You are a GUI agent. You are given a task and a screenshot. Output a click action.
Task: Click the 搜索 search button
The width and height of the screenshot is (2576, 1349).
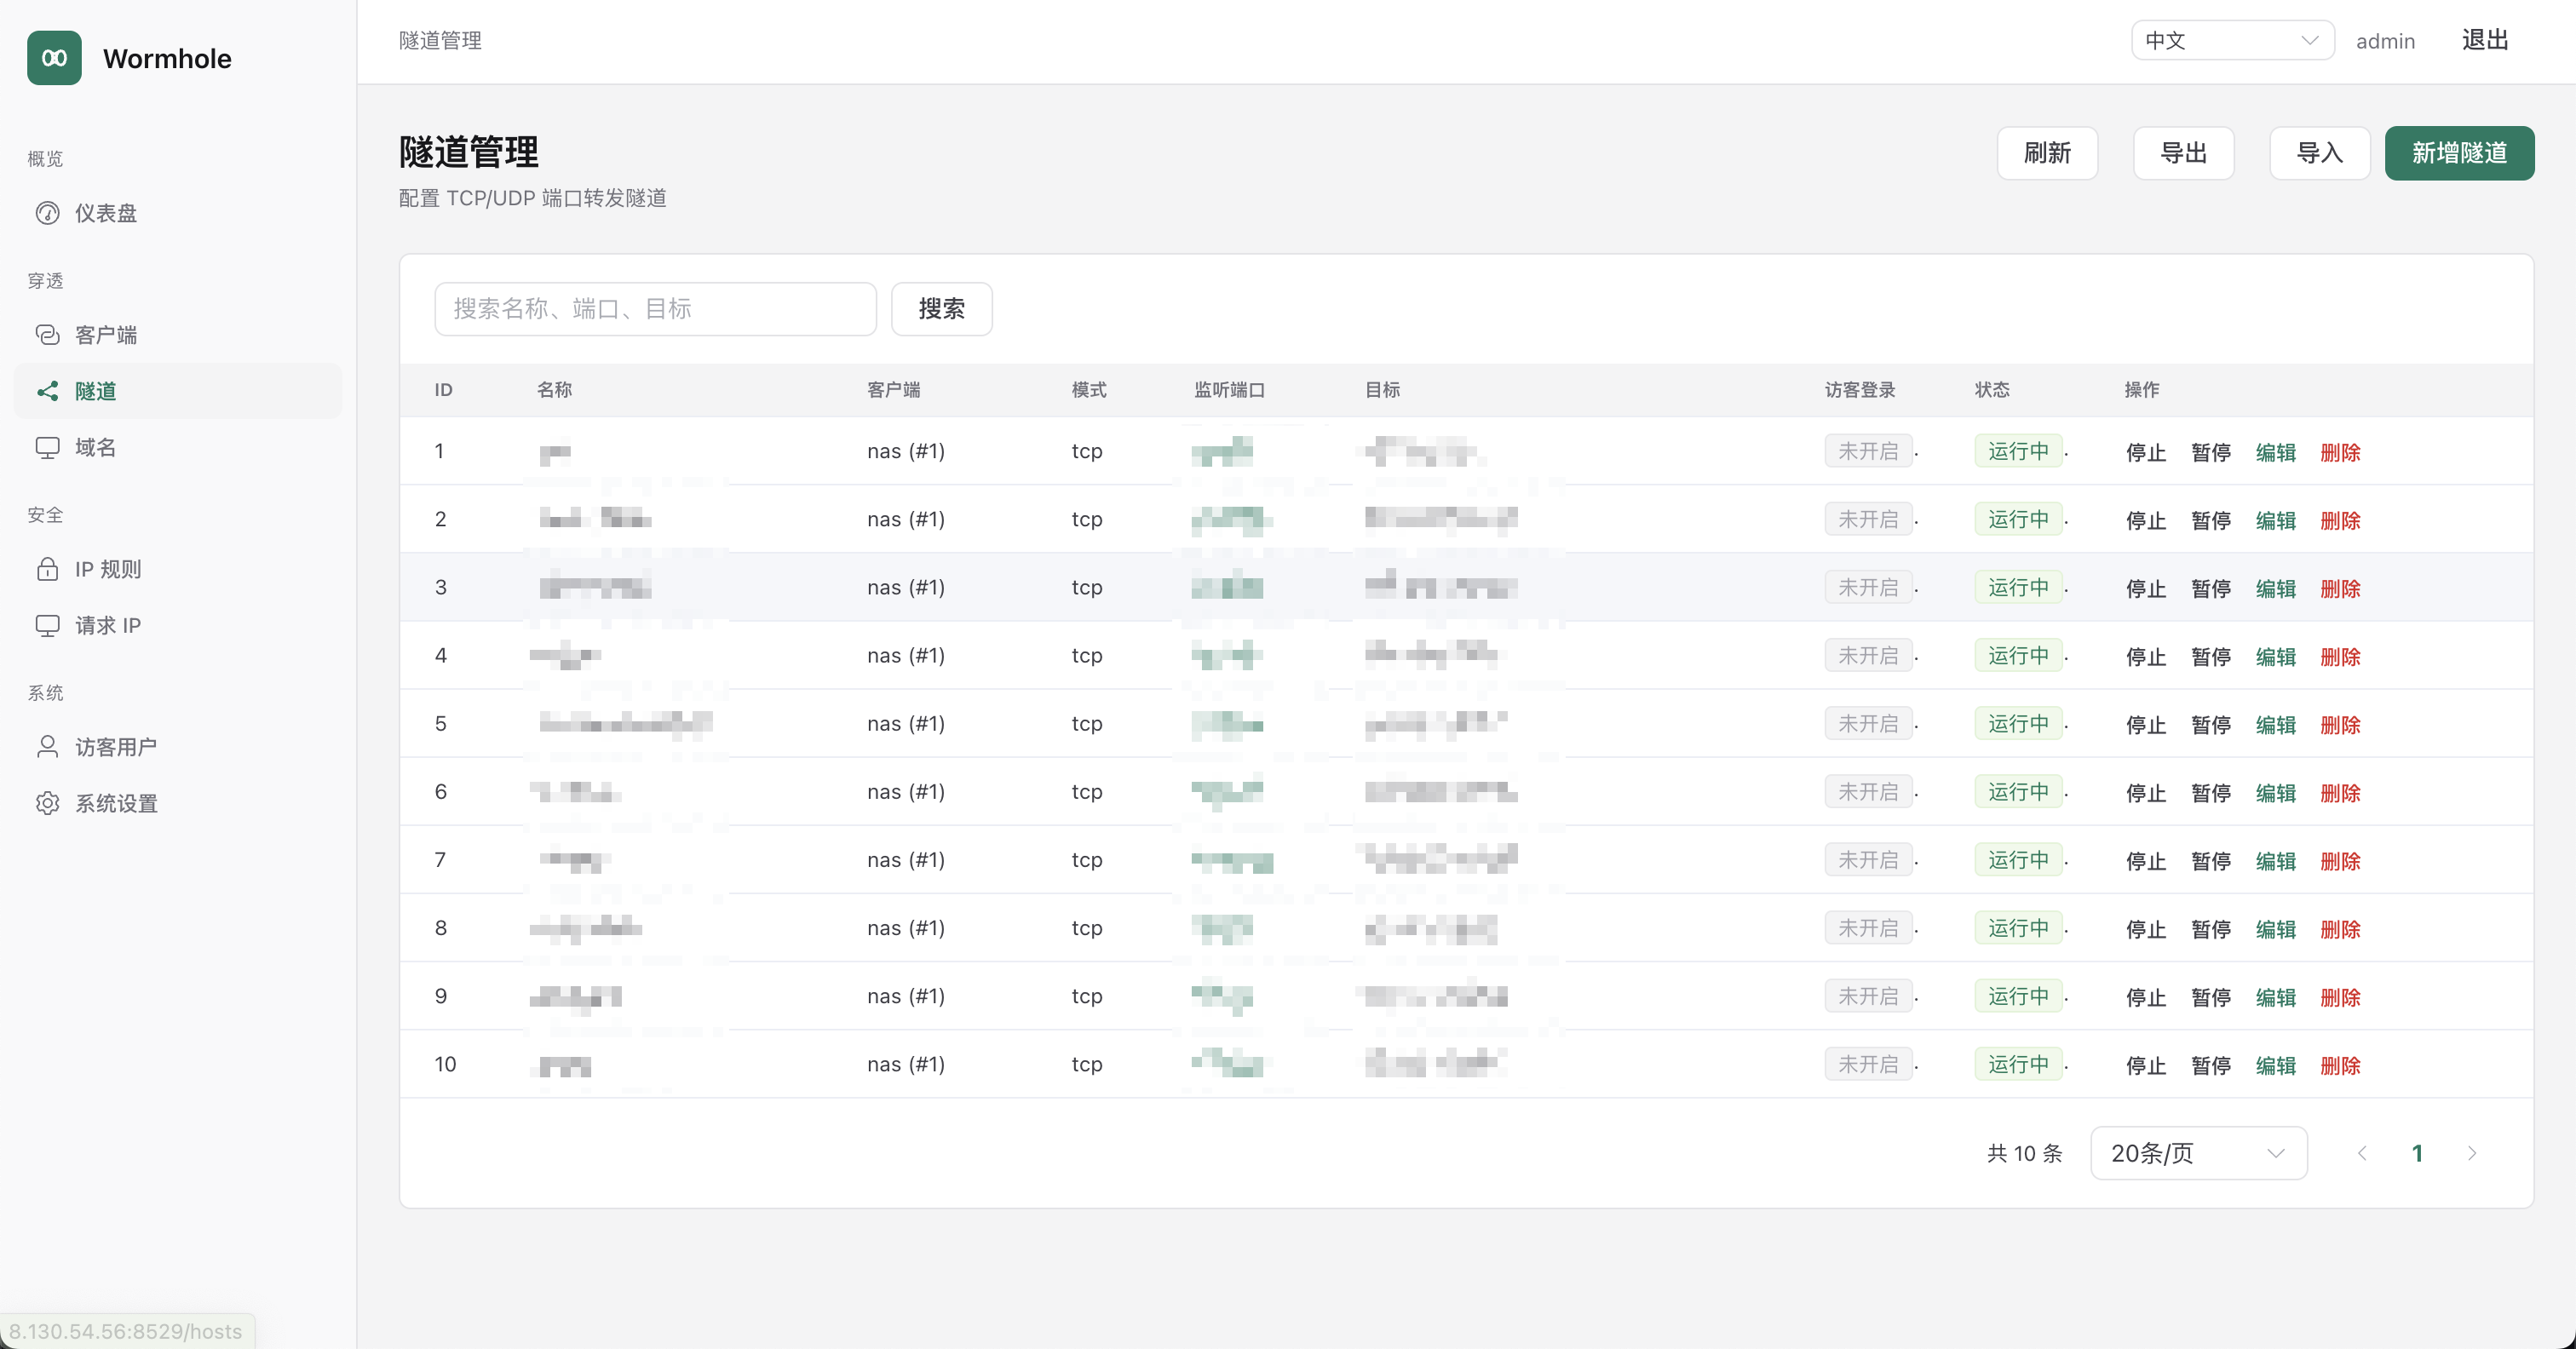click(x=941, y=309)
